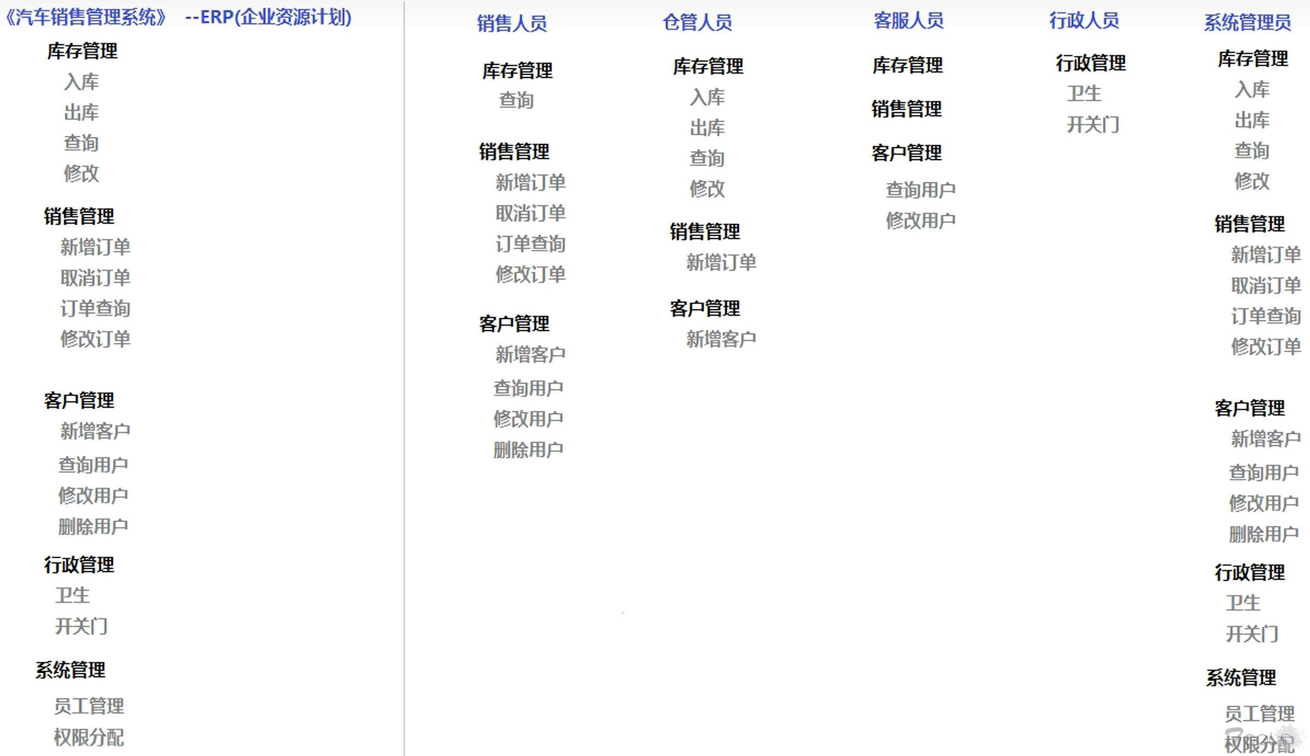Click 员工管理 in the left system menu
The image size is (1310, 756).
(89, 706)
